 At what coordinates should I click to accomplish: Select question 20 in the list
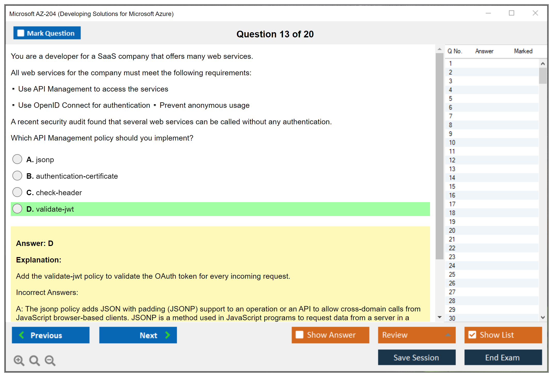click(x=452, y=230)
